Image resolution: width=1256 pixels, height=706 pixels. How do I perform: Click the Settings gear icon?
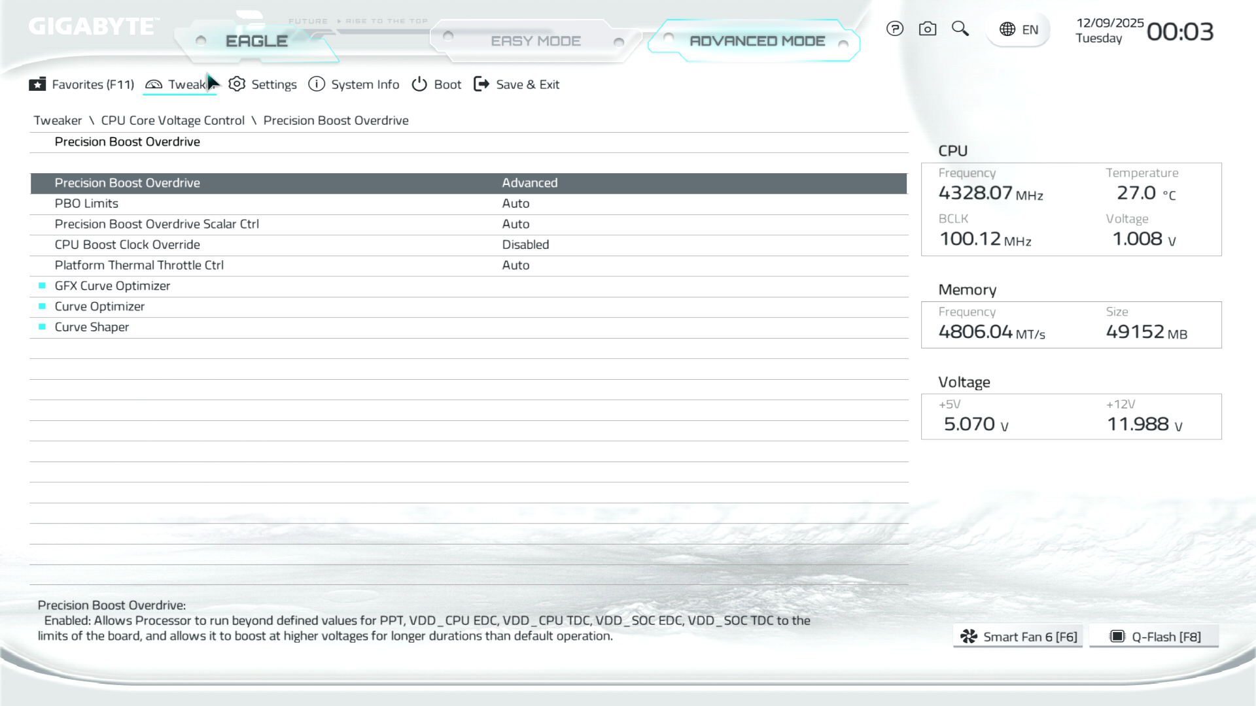[x=237, y=84]
